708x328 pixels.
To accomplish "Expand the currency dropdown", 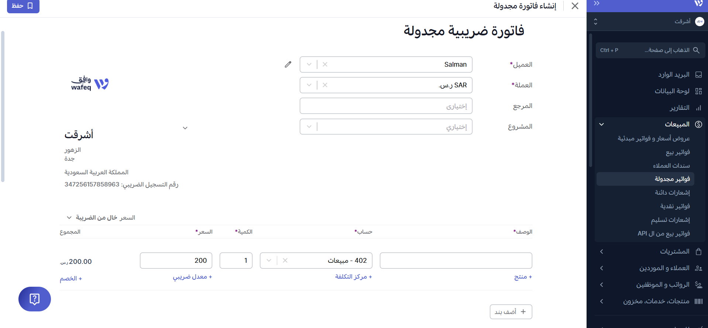I will coord(309,85).
